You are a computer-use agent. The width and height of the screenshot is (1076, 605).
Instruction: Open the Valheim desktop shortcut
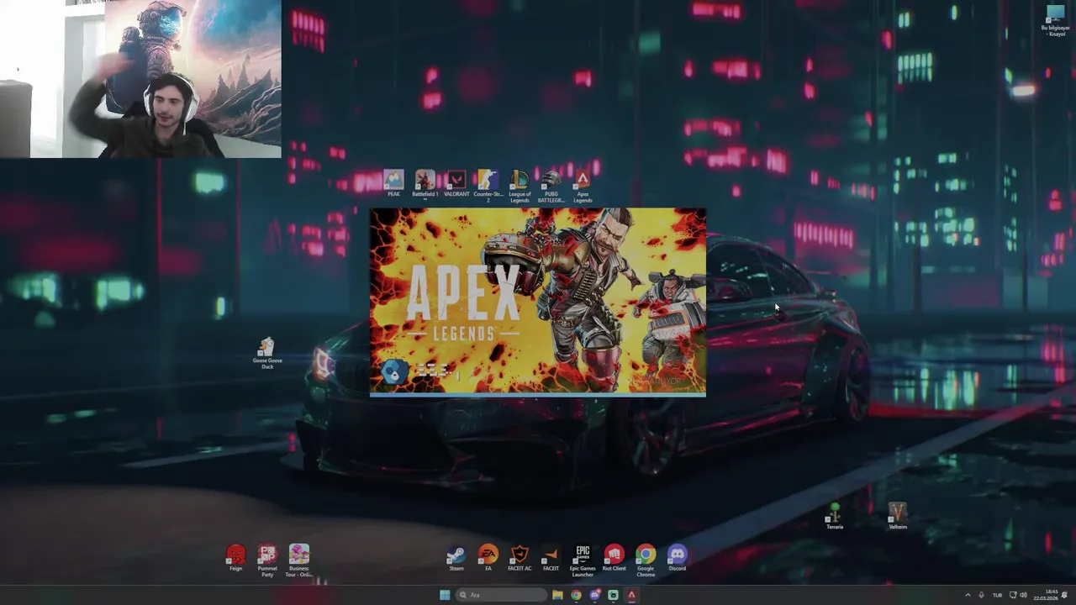tap(898, 517)
